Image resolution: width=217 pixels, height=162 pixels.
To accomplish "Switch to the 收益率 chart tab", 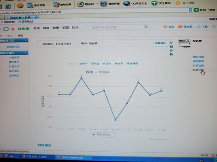I will tap(107, 64).
